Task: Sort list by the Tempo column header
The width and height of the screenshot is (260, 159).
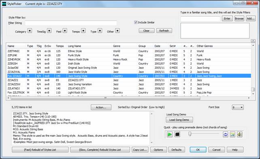Action: (x=60, y=46)
